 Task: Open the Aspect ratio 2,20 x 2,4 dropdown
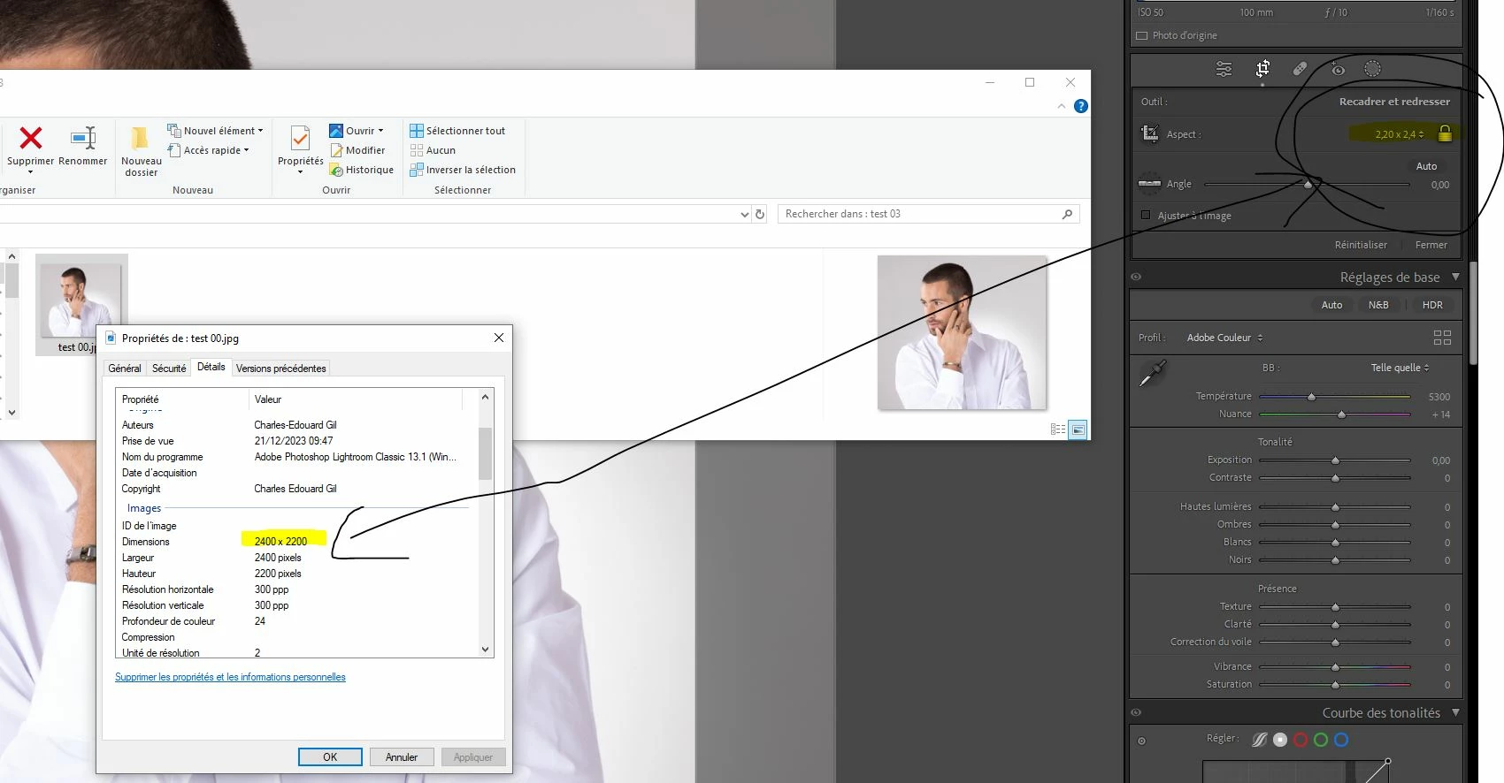pos(1400,134)
